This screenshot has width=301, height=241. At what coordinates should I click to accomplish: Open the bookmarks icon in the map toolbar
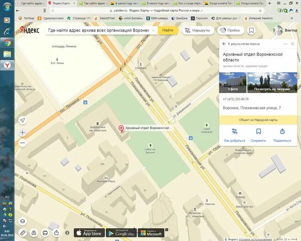tap(251, 30)
